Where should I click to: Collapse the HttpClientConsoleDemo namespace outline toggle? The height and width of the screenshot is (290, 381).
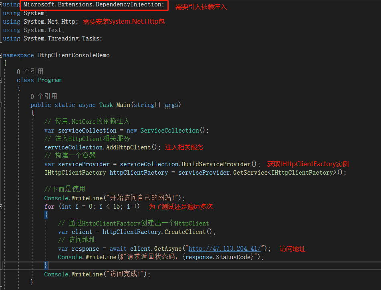pos(1,55)
